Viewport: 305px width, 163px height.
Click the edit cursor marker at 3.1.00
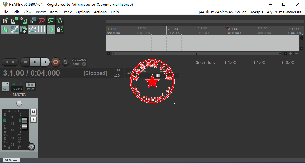227,29
